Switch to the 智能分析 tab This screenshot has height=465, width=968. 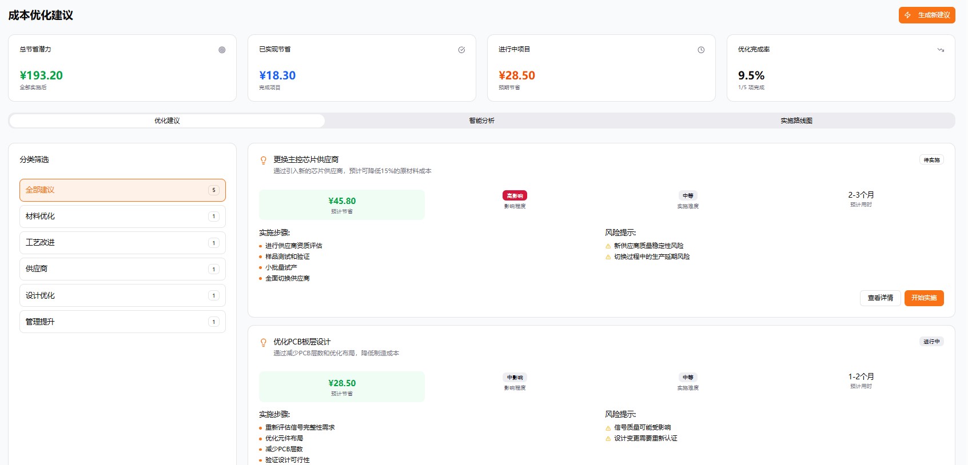pos(481,121)
